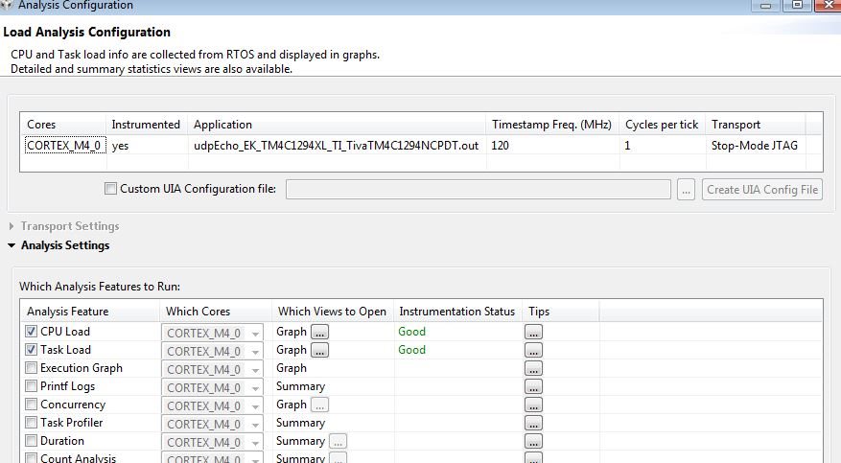The image size is (841, 463).
Task: Open the cores dropdown for Duration
Action: coord(212,442)
